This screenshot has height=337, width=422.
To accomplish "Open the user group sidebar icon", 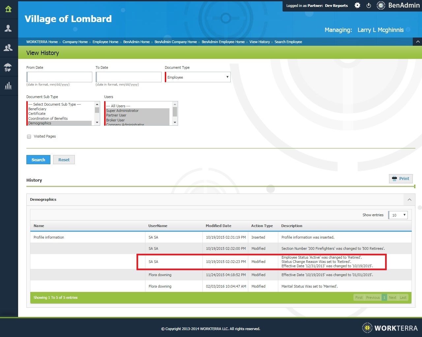I will pos(9,48).
